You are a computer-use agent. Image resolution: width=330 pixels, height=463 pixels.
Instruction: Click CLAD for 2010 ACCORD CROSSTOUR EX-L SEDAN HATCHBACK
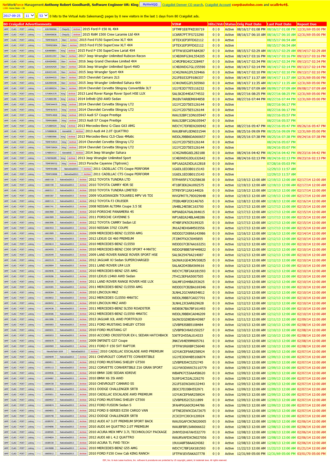pyautogui.click(x=14, y=335)
